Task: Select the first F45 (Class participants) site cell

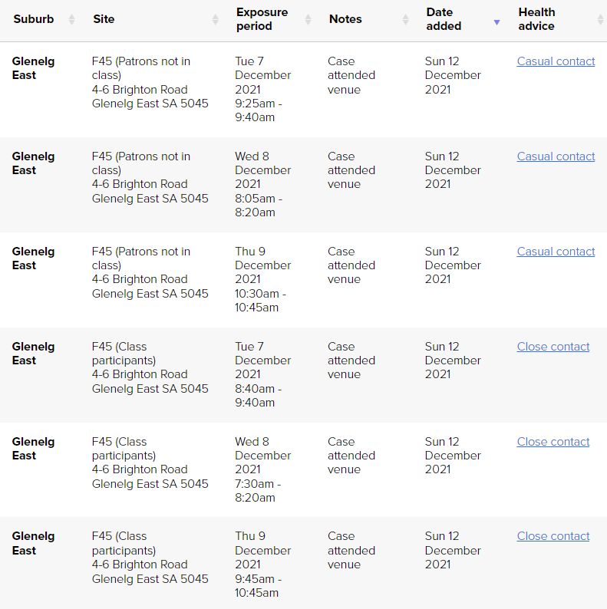Action: tap(150, 367)
